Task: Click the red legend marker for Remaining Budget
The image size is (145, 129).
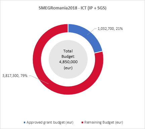Action: [83, 122]
